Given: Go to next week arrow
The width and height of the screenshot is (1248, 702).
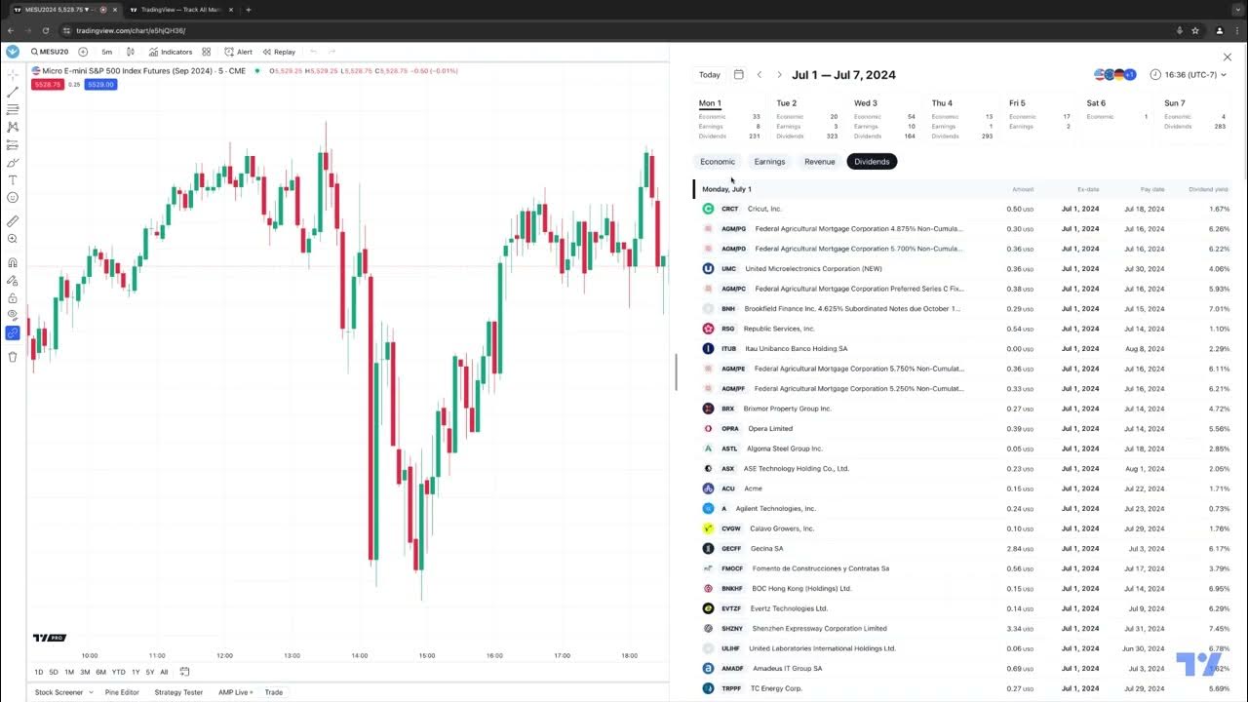Looking at the screenshot, I should [779, 75].
